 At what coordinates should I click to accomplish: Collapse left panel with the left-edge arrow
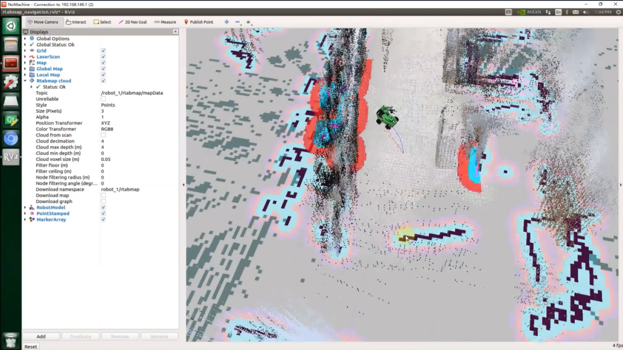click(x=184, y=185)
